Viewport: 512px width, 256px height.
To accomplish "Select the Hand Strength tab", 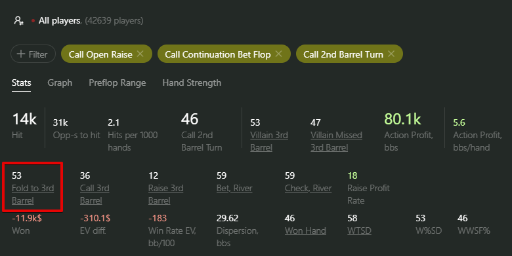I will pos(192,82).
